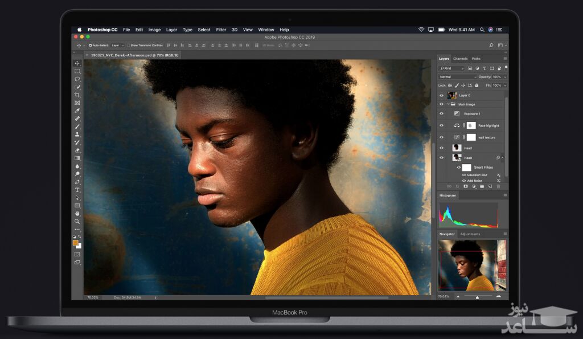Click the Delete Layer trash icon

498,186
